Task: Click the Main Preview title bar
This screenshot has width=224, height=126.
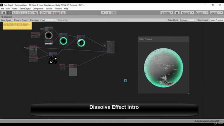Action: 163,39
